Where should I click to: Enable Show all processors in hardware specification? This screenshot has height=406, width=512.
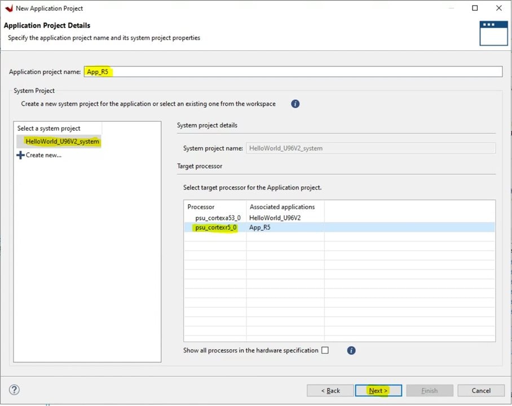tap(325, 350)
